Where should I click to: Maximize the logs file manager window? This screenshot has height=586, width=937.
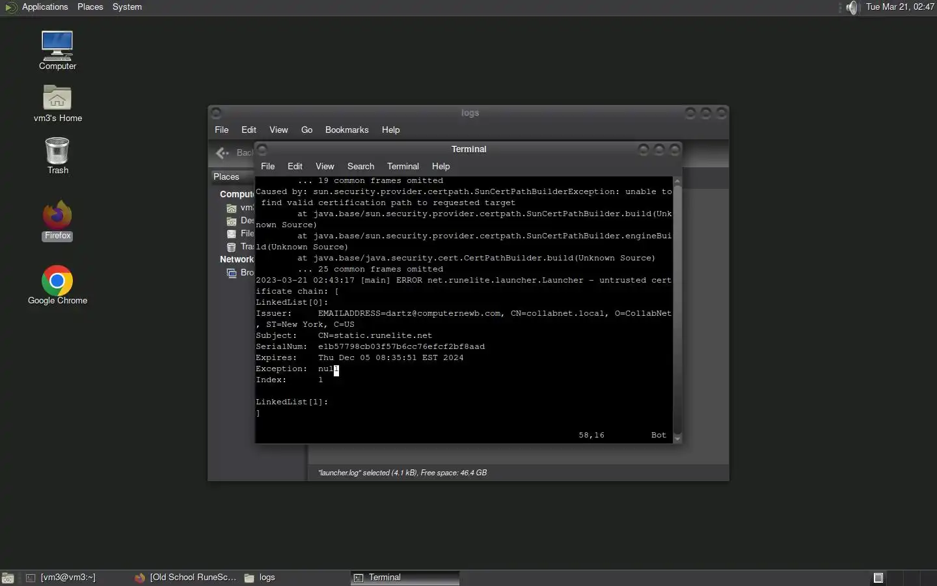click(706, 113)
